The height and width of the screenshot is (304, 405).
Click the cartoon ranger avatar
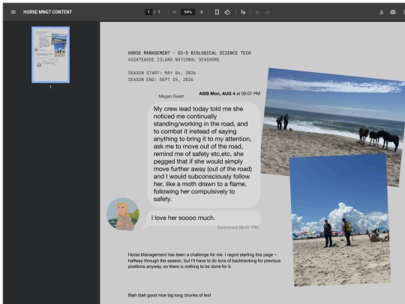[123, 214]
